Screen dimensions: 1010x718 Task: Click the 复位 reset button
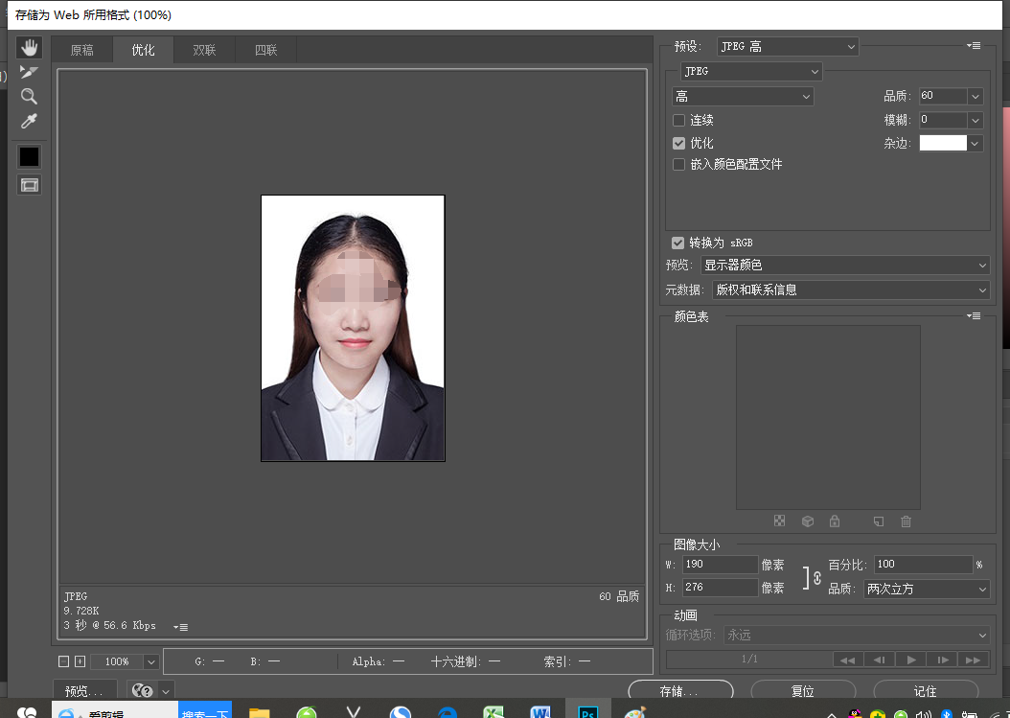click(803, 690)
